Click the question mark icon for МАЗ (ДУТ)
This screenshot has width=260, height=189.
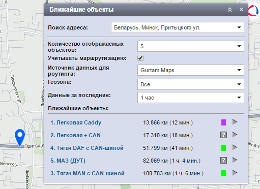pos(223,160)
